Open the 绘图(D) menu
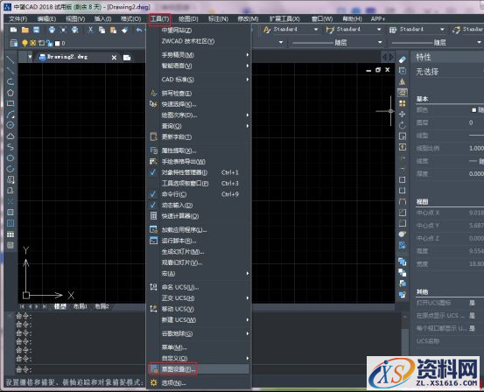Screen dimensions: 484x392 point(188,19)
